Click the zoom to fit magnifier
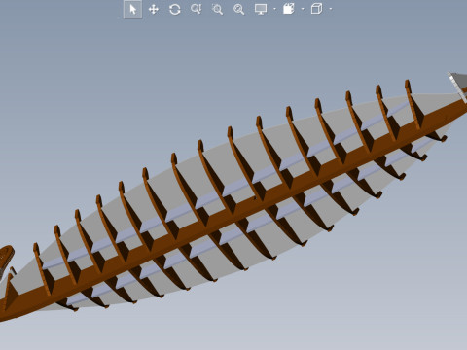 pyautogui.click(x=239, y=9)
